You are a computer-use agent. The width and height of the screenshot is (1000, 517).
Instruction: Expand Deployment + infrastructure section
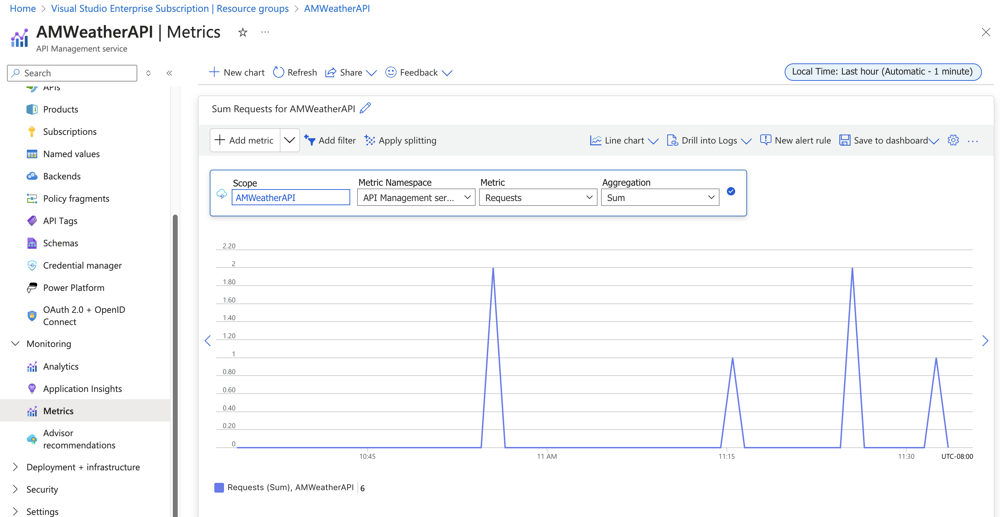pyautogui.click(x=15, y=467)
